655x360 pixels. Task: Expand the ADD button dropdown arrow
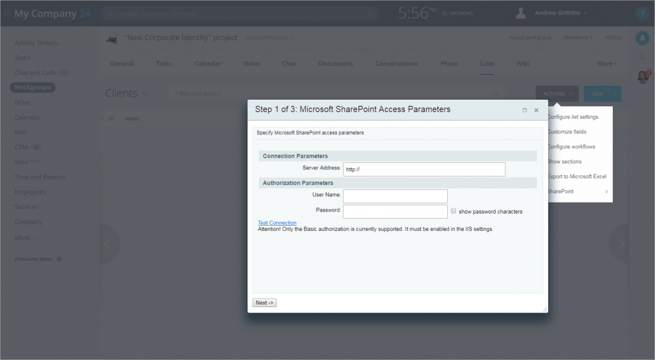615,93
